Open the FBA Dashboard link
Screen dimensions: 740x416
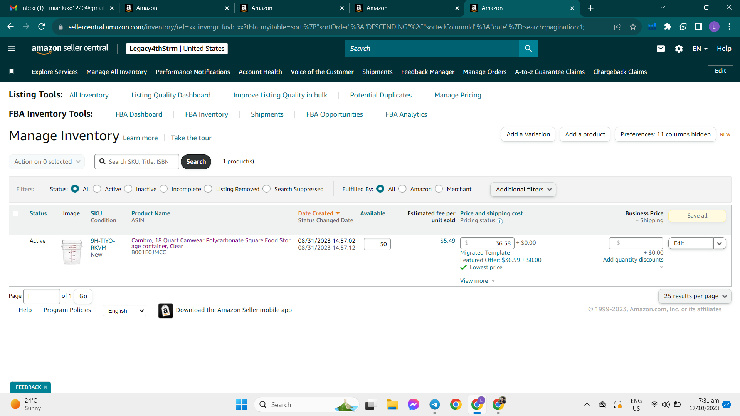(x=139, y=114)
